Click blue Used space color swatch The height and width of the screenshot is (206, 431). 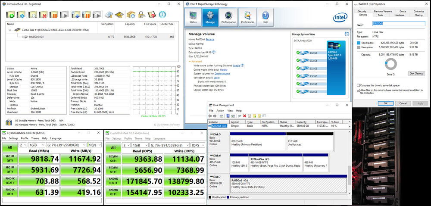point(359,43)
